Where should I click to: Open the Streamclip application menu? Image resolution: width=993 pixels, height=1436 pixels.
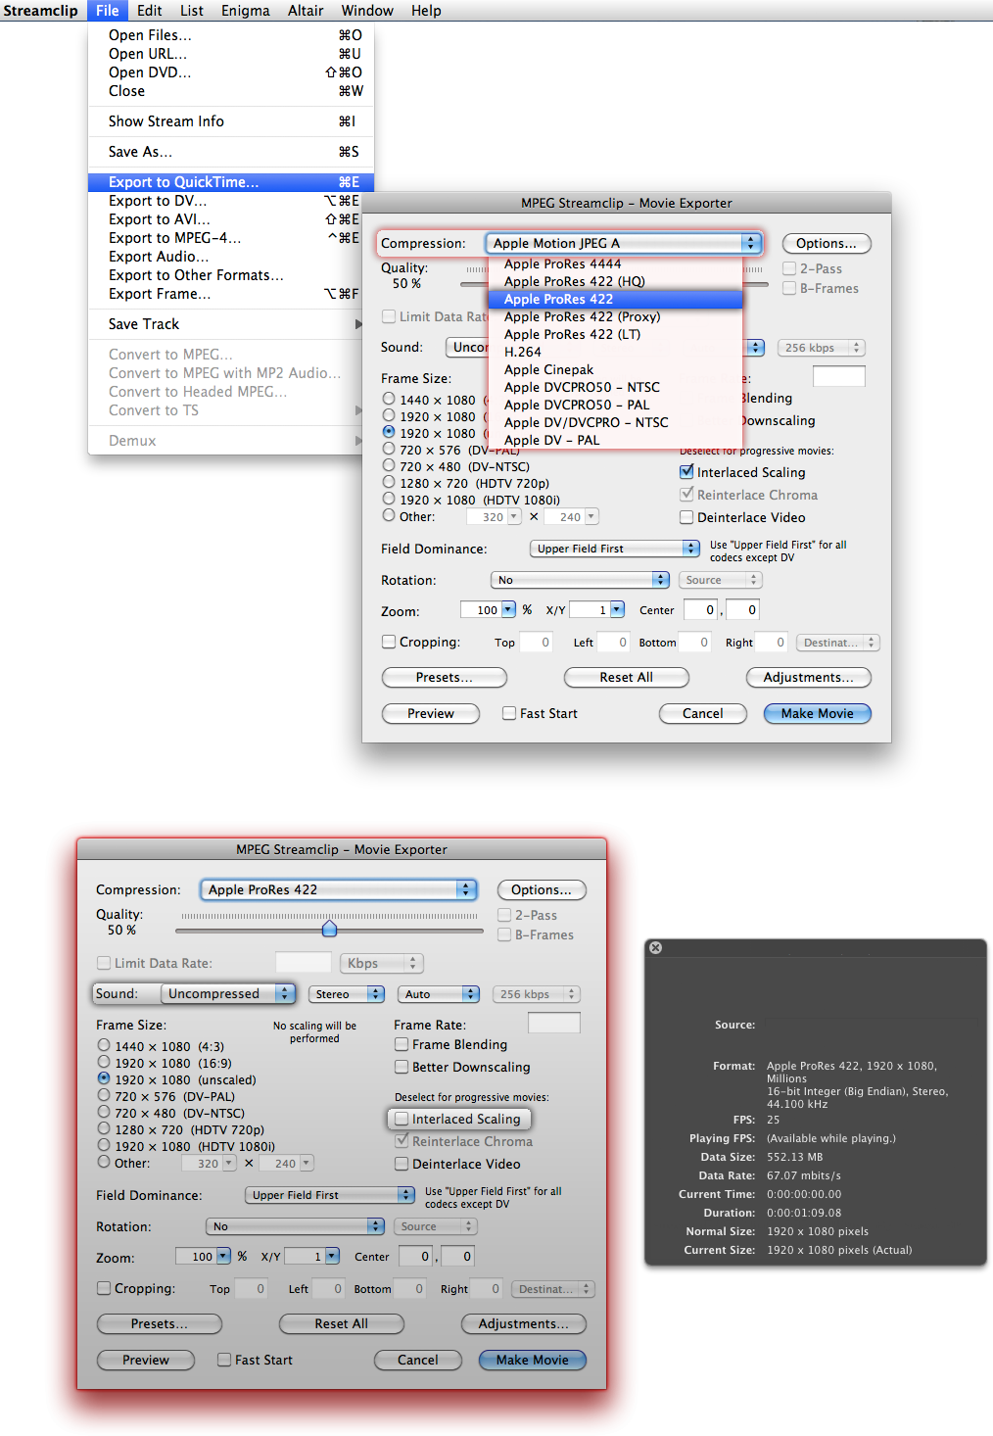tap(40, 10)
